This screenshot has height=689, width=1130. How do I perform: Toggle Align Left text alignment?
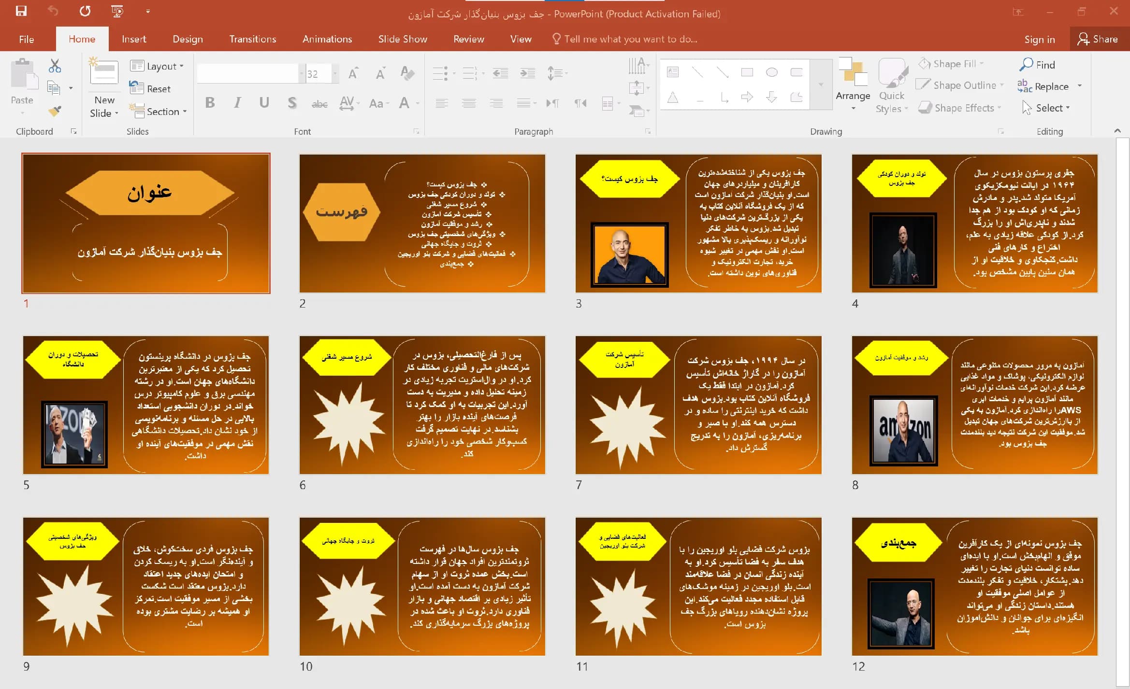(441, 103)
